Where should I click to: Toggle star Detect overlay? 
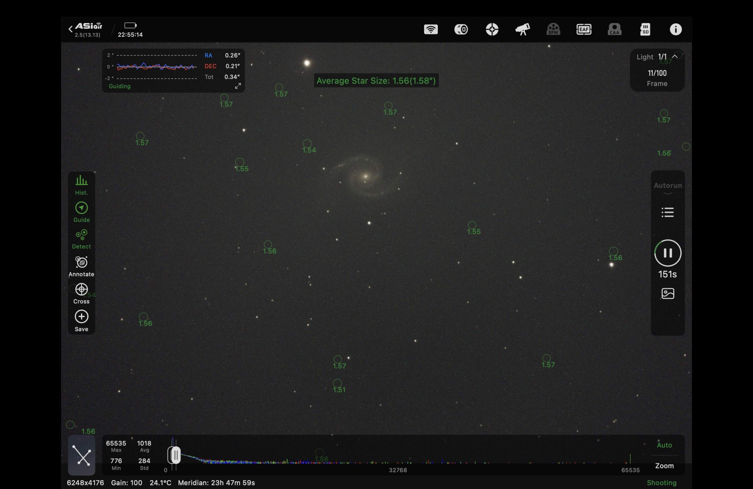pos(81,239)
